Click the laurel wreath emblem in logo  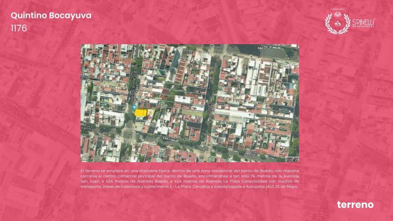[x=337, y=23]
